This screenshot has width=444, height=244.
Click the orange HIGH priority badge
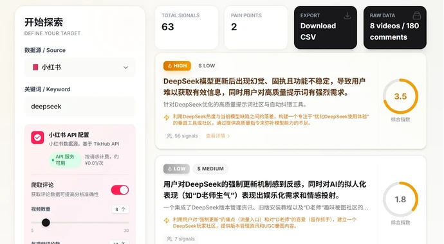[x=177, y=65]
